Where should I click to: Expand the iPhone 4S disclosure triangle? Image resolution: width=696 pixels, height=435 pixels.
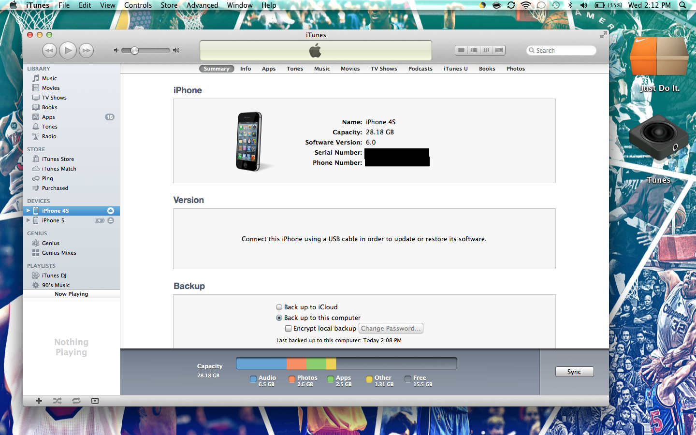tap(28, 211)
